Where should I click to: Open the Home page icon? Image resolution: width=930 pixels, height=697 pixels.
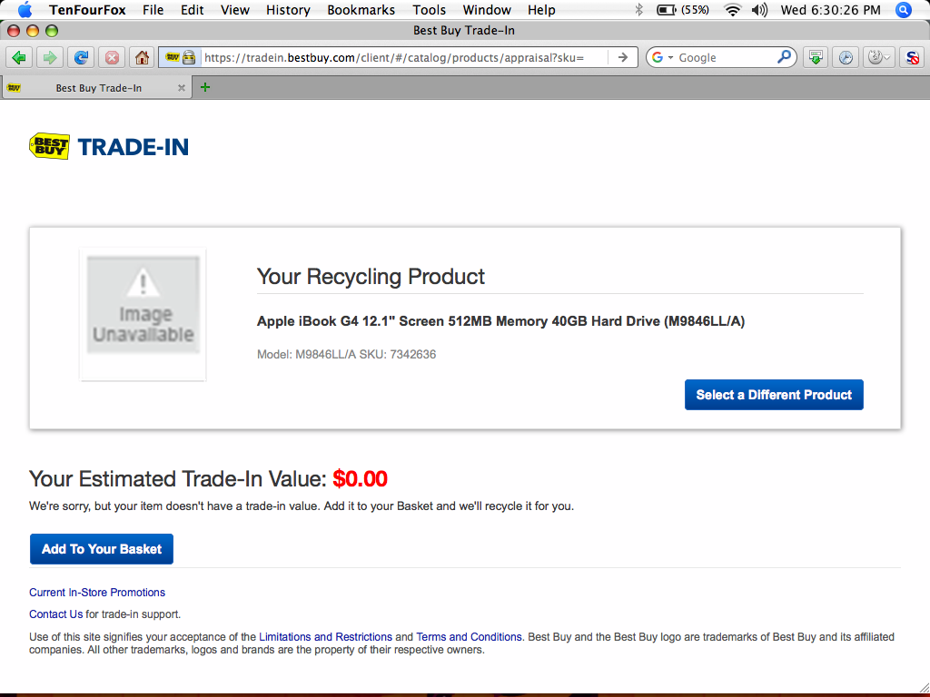tap(142, 57)
